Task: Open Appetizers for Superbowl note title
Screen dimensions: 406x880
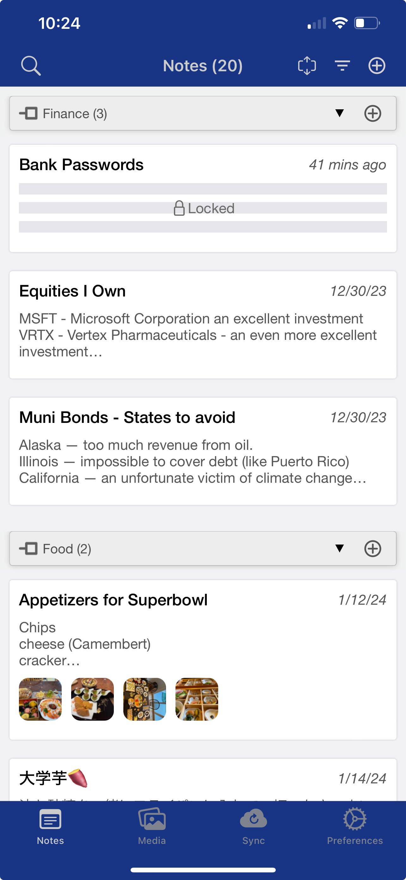Action: pos(113,600)
